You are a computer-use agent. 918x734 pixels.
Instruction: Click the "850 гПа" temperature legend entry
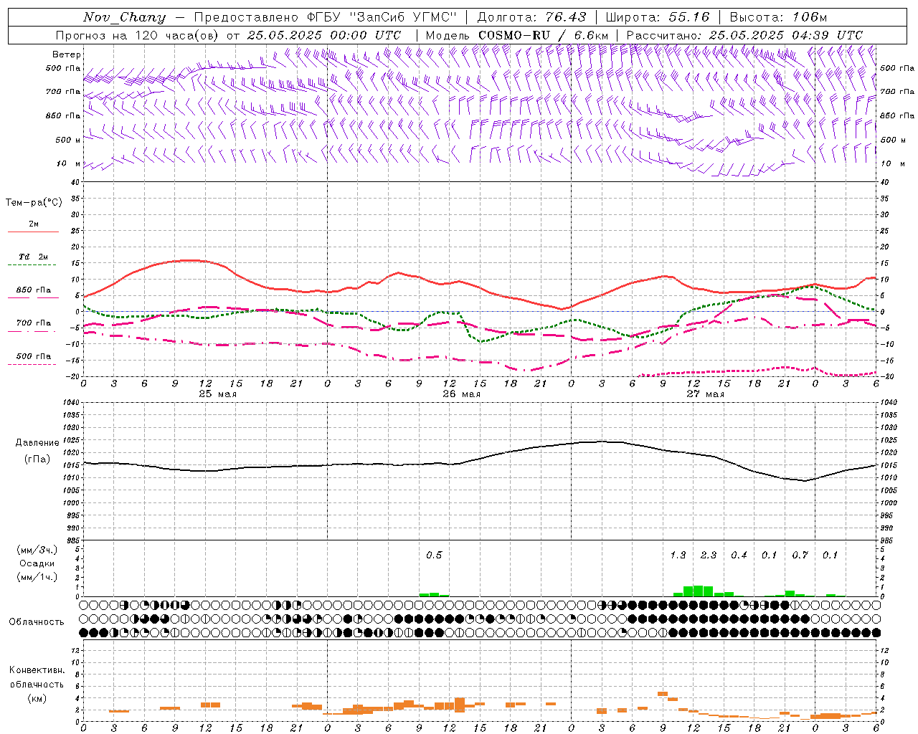(33, 290)
